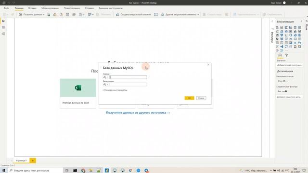Expand the Фильтры pane with left chevron
308x173 pixels.
click(272, 21)
